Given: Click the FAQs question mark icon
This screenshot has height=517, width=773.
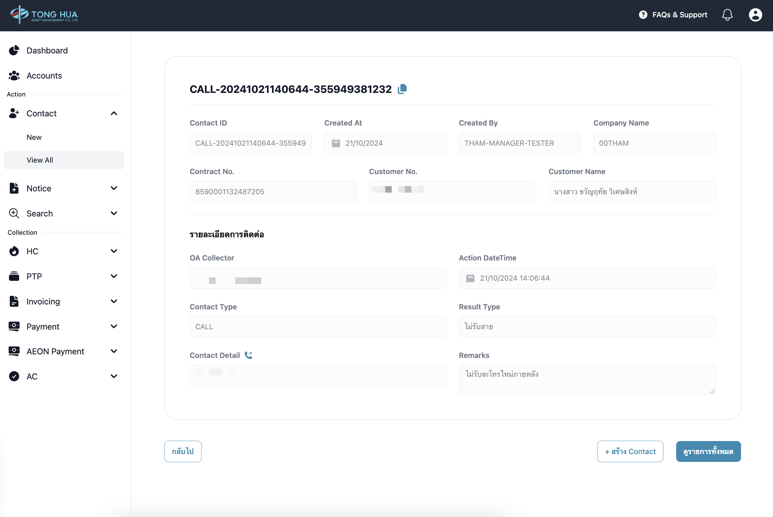Looking at the screenshot, I should (643, 15).
